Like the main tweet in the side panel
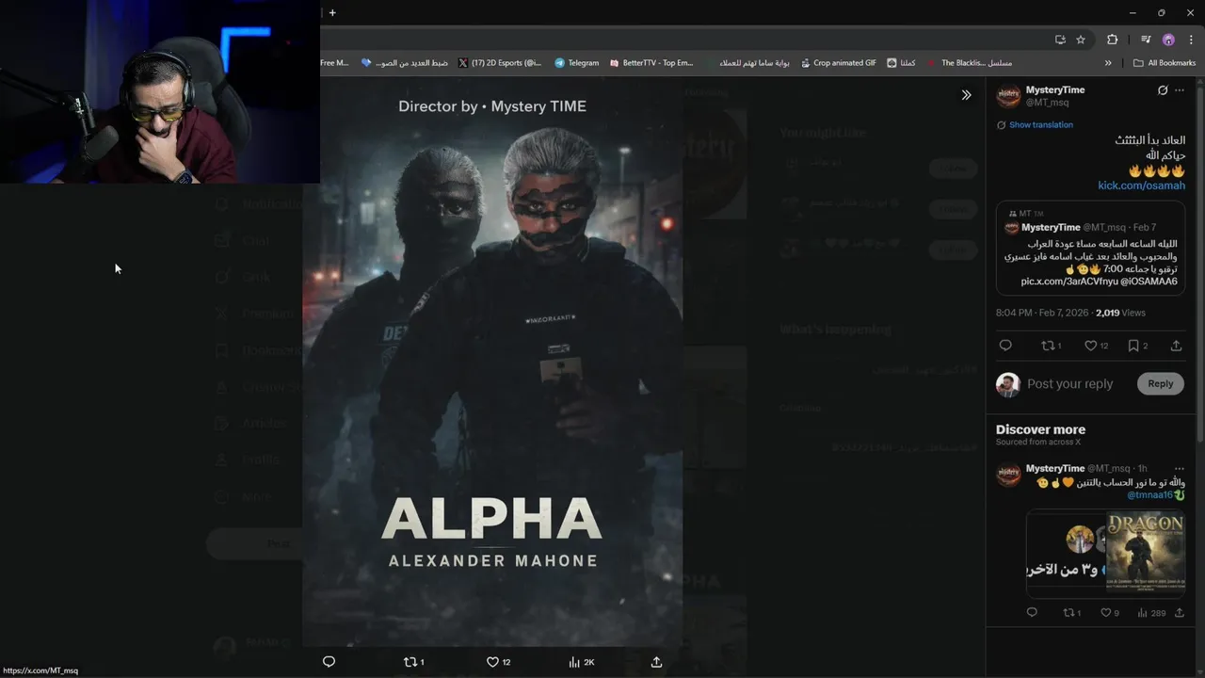The image size is (1205, 678). coord(1096,346)
